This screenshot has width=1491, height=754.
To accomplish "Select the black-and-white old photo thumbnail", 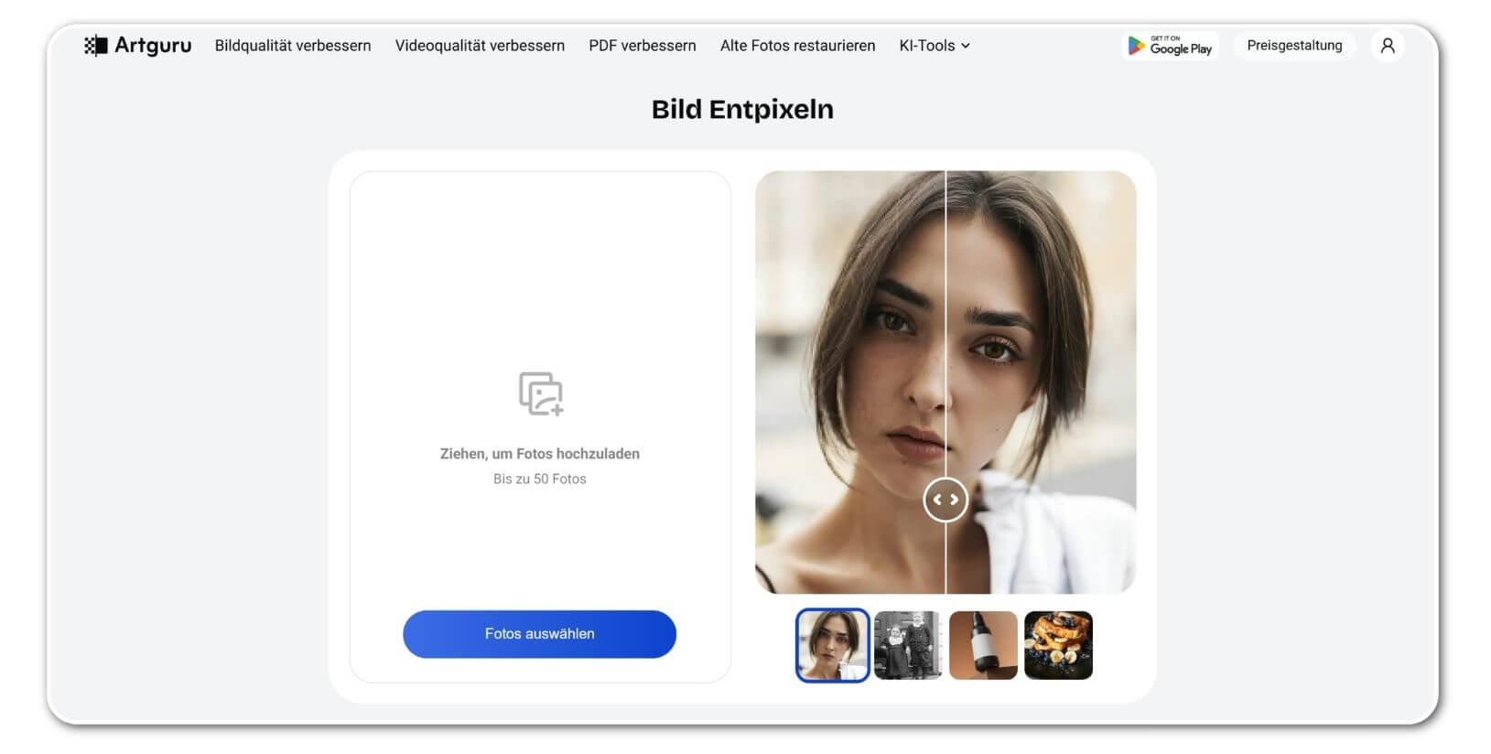I will point(908,645).
